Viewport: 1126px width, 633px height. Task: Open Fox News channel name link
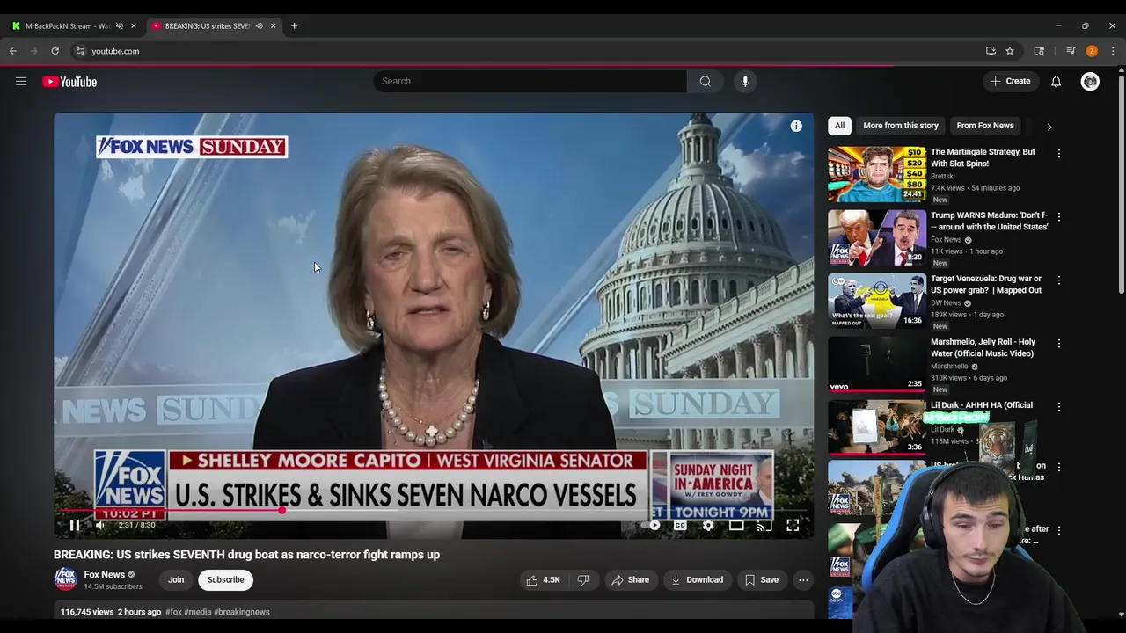coord(105,575)
